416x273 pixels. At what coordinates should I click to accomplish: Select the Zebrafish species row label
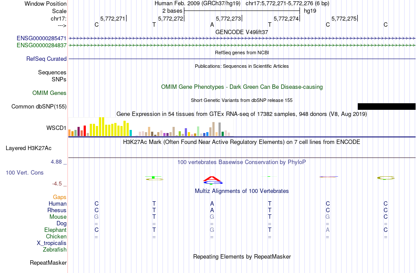tap(55, 250)
